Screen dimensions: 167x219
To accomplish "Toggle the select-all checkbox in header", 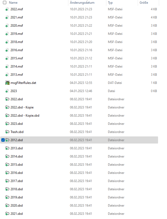I will [4, 3].
